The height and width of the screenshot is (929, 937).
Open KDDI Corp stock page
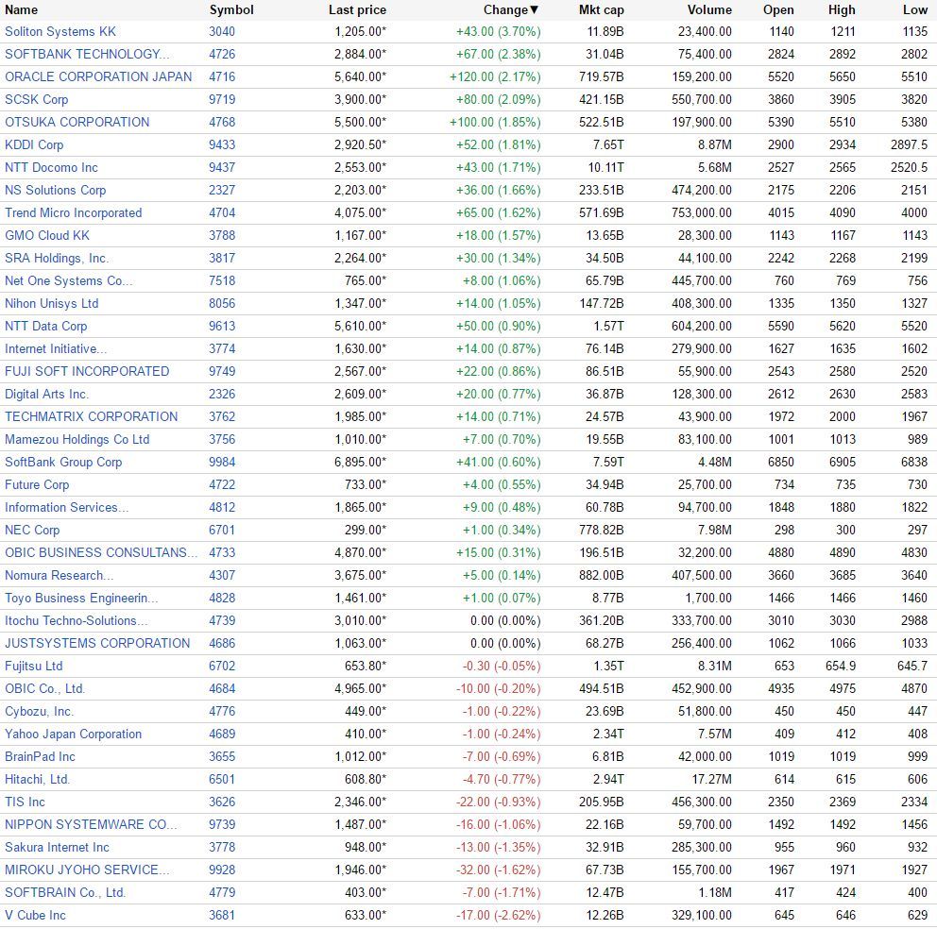(34, 145)
